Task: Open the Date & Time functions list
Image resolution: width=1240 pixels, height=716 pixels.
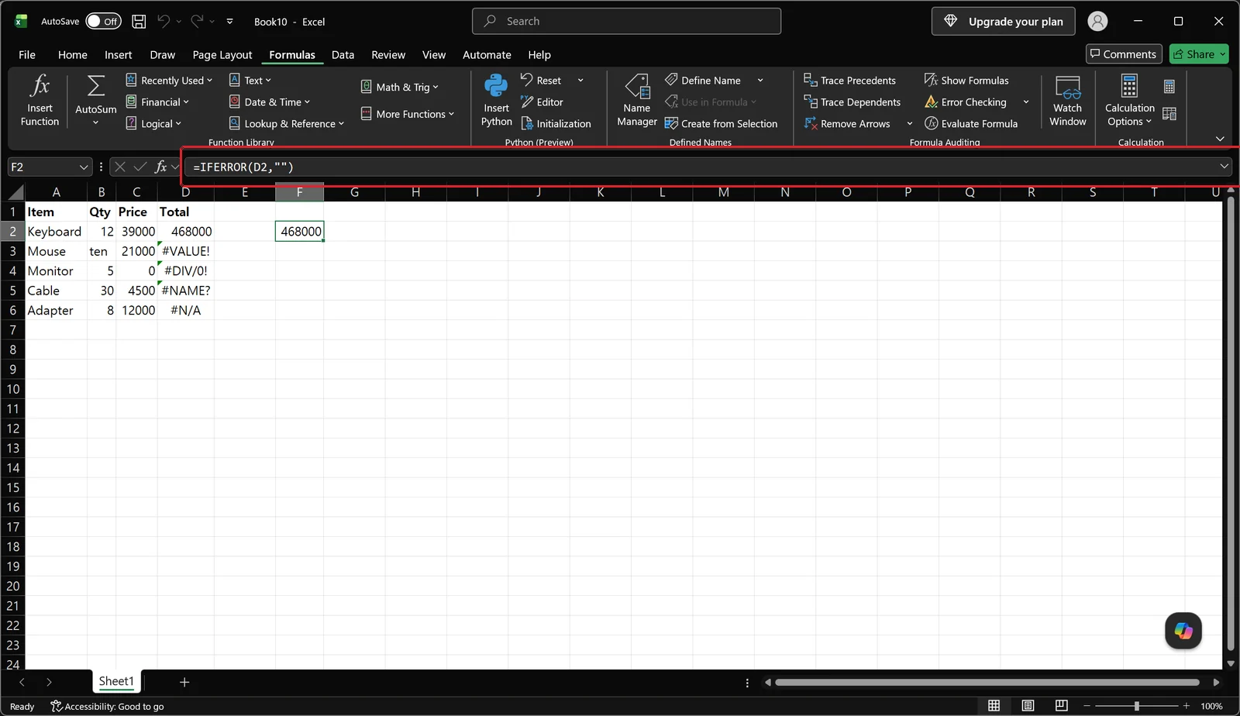Action: click(x=270, y=102)
